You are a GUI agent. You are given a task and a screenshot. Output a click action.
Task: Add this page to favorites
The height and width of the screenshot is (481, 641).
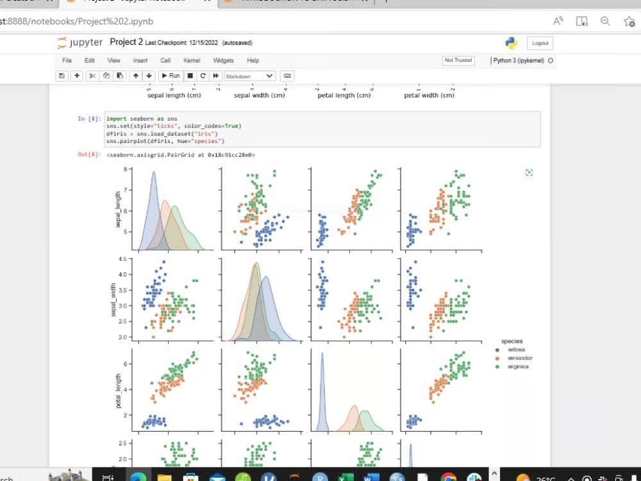[x=629, y=21]
